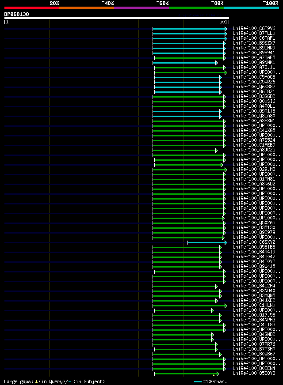The height and width of the screenshot is (385, 283).
Task: Click the UniRef100_C5XRZ6 label
Action: [254, 82]
